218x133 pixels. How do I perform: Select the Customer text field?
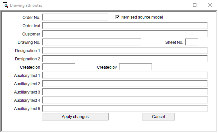coord(125,34)
